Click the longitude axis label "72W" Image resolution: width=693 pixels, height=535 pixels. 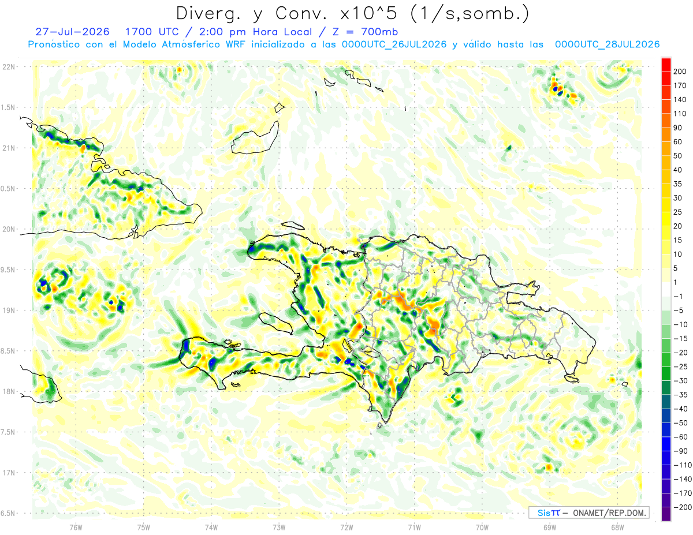point(346,526)
